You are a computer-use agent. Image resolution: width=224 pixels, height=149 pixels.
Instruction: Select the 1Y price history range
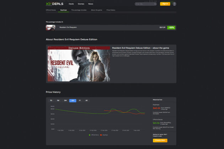pyautogui.click(x=80, y=100)
